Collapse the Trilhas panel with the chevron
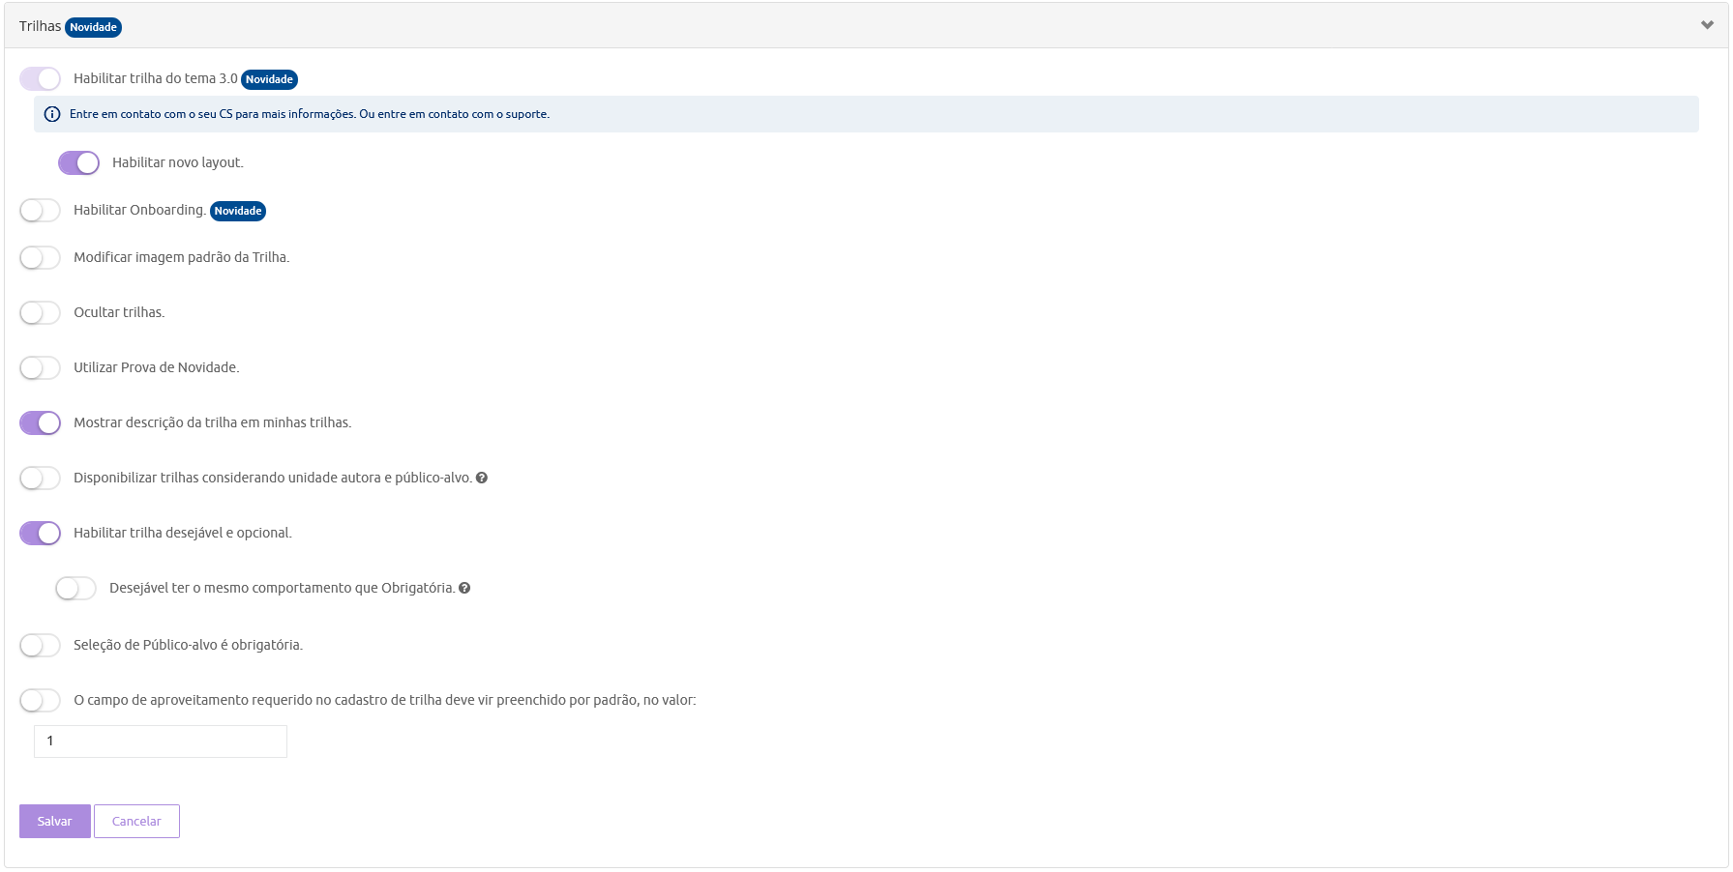 point(1707,25)
